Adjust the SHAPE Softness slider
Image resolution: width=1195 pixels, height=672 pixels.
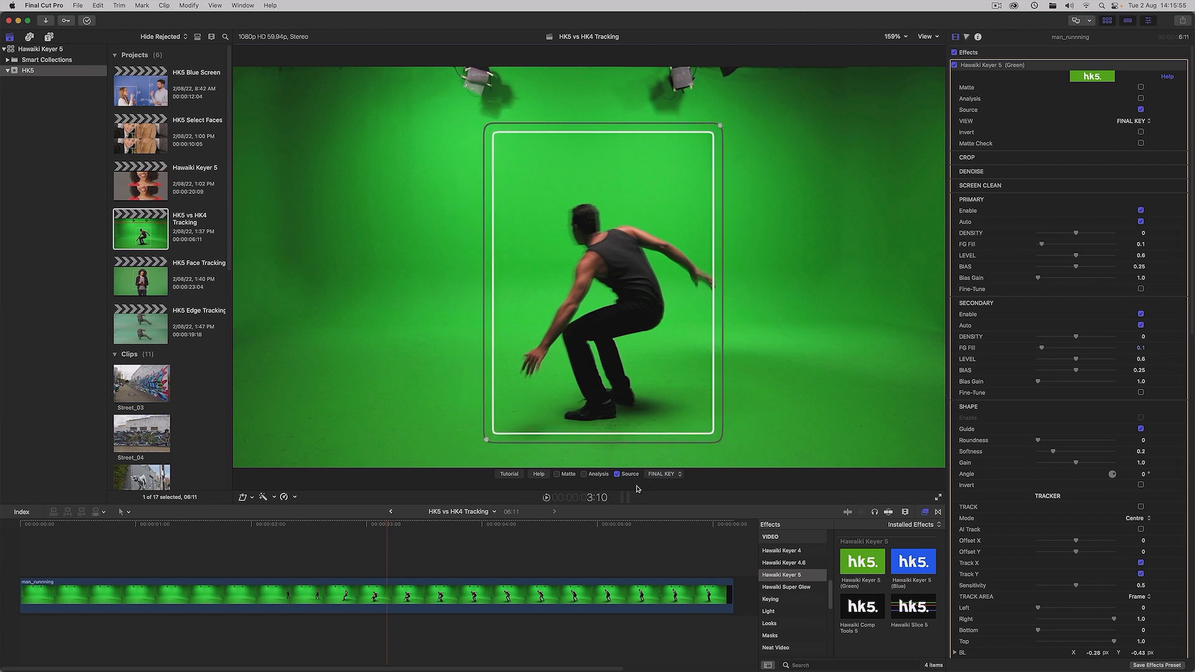[1053, 451]
